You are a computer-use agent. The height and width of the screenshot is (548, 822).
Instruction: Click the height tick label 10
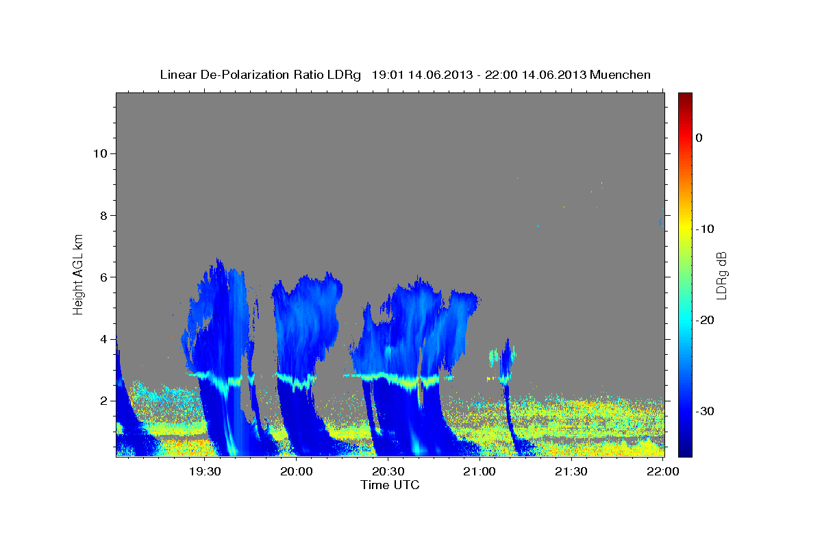100,153
